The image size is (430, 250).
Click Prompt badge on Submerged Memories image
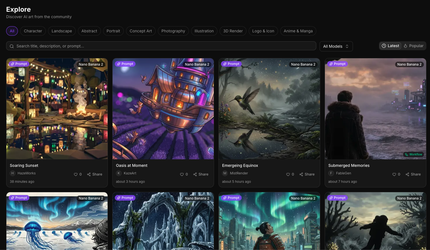pos(338,64)
